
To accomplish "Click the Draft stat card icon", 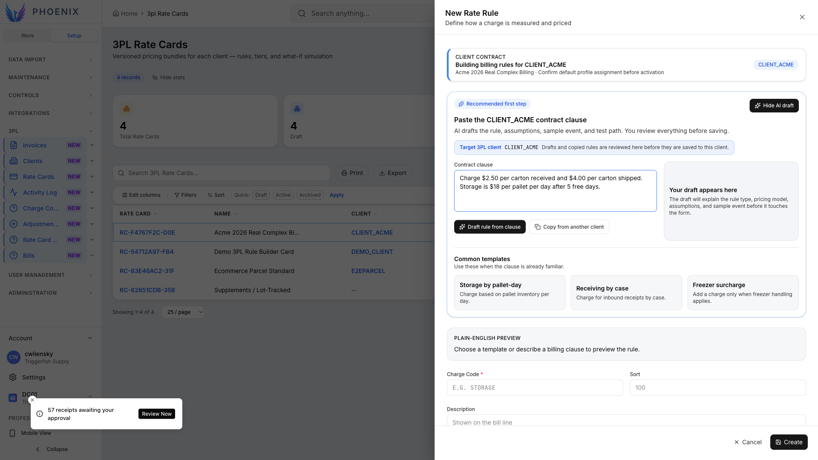I will [x=297, y=109].
